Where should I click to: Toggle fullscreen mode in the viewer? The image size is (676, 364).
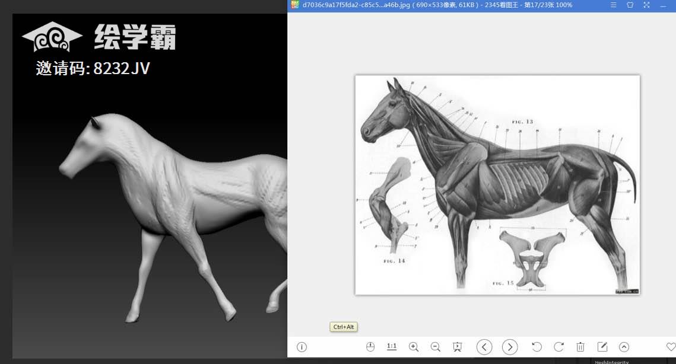click(x=646, y=5)
